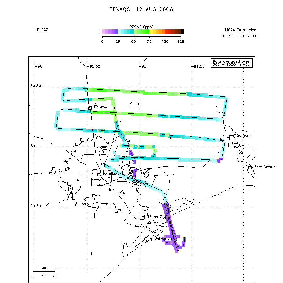Click longitude label -96
283x283 pixels.
coord(38,66)
